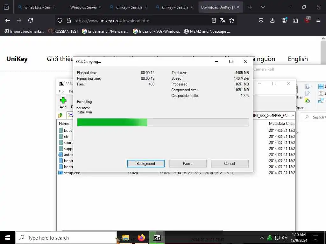
Task: Click the uBlock extension icon with badge
Action: point(307,20)
